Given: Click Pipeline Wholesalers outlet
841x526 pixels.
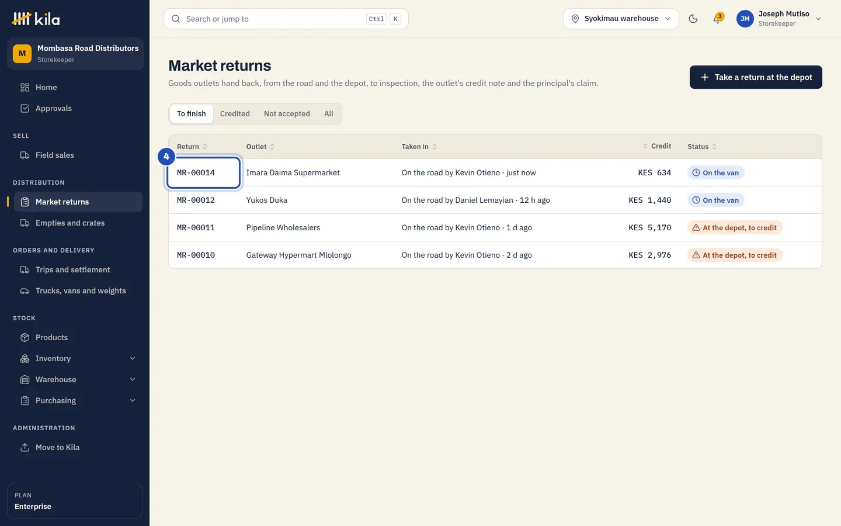Looking at the screenshot, I should tap(283, 227).
